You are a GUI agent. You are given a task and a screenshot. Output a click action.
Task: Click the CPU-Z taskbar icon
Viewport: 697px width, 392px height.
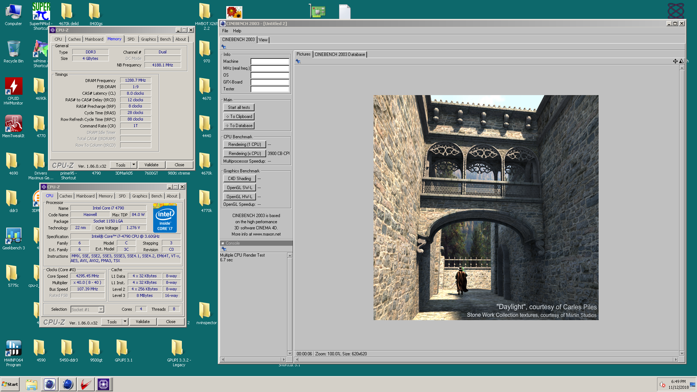103,384
